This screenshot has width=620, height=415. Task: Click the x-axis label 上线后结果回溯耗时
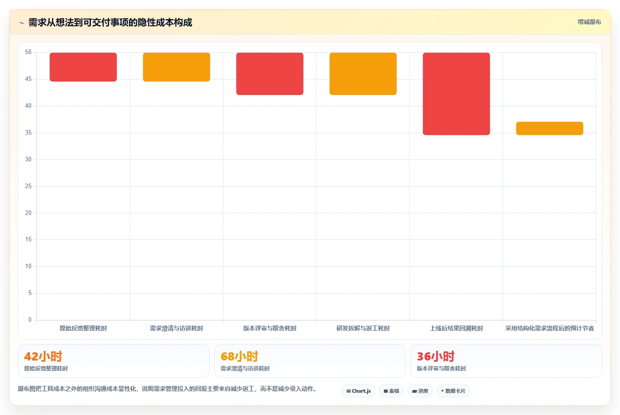coord(456,328)
